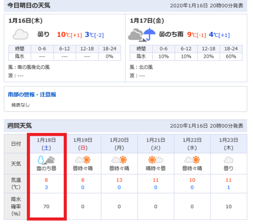
Task: Click the cloud-sun icon for 1月22日
Action: click(192, 160)
